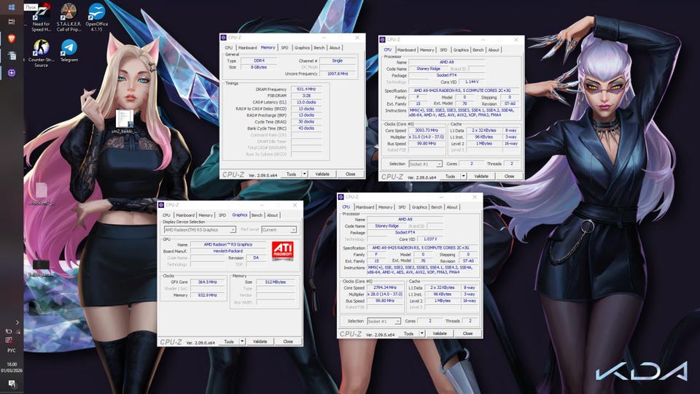Select the Bench tab in the Graphics window
This screenshot has height=394, width=700.
pos(257,215)
